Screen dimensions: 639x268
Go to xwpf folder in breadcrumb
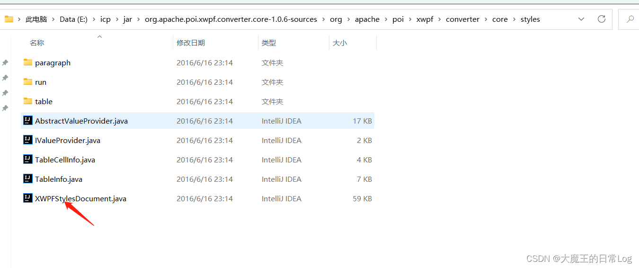(425, 19)
